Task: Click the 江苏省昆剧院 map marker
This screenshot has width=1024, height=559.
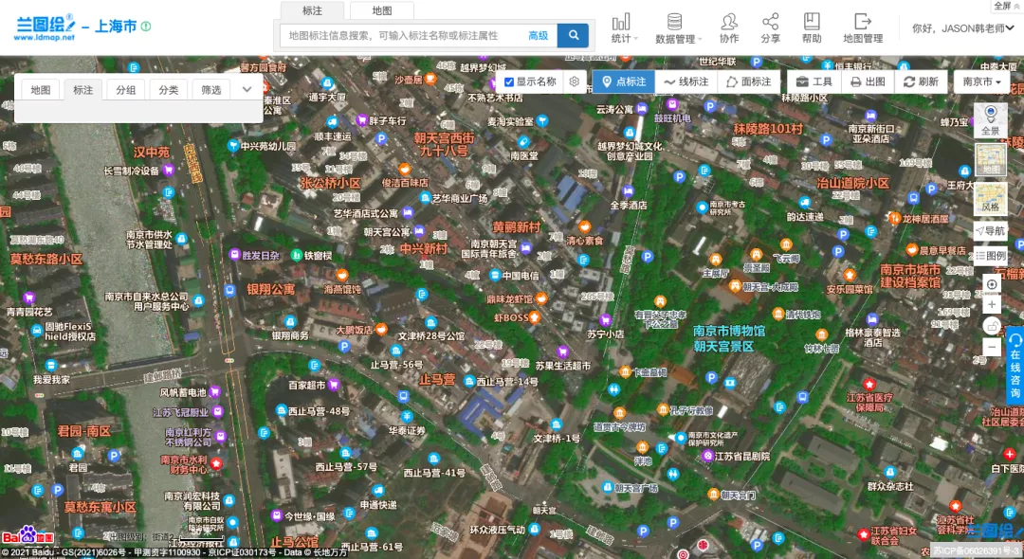Action: click(707, 456)
